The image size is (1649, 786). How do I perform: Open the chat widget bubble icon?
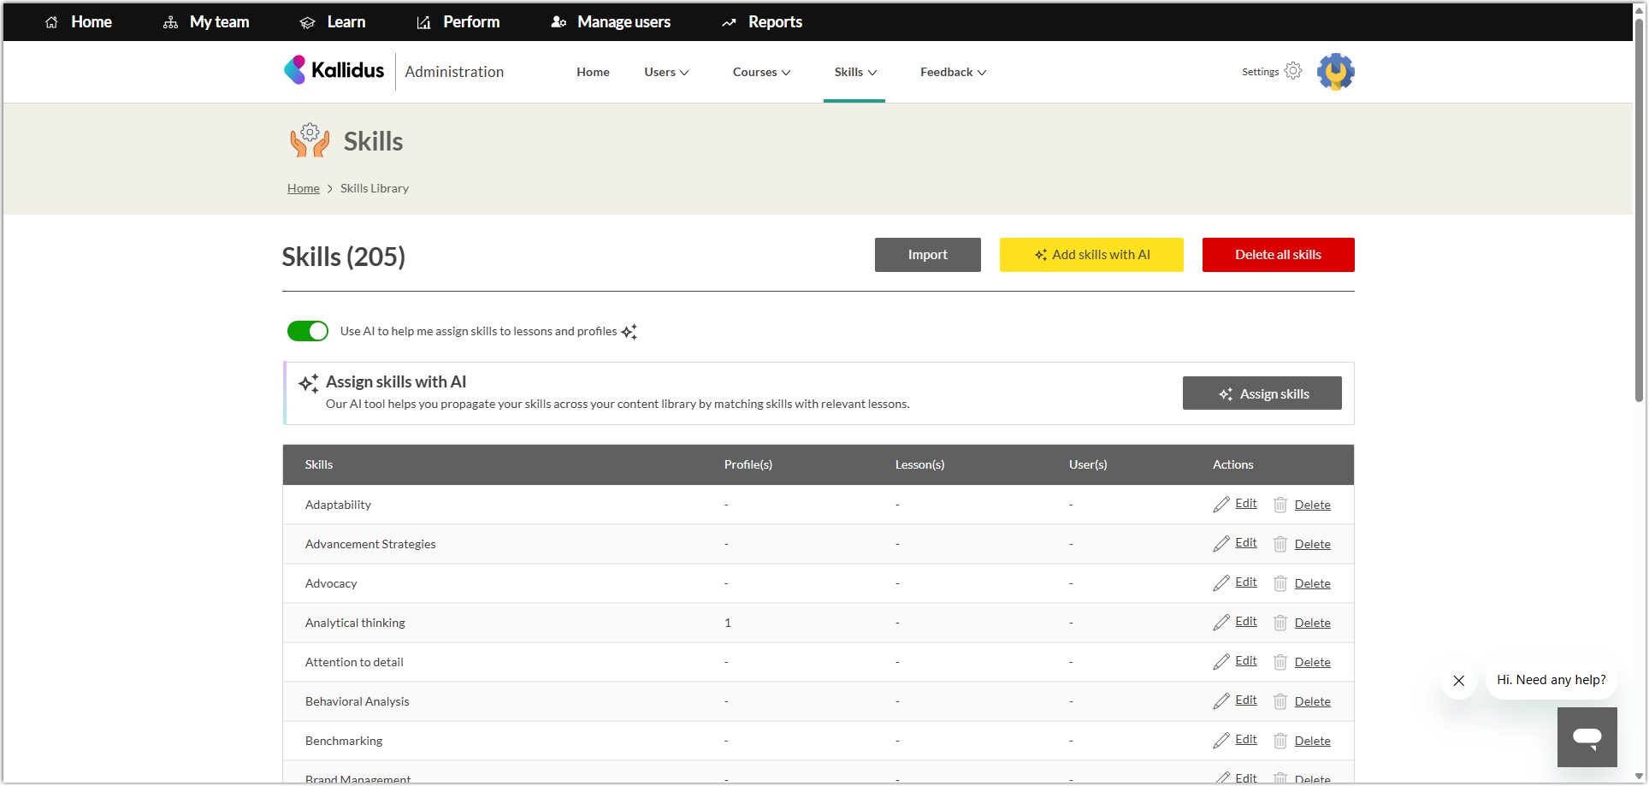(1587, 737)
